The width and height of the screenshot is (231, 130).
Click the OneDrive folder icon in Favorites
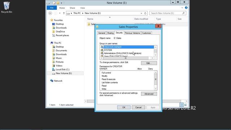tap(54, 31)
